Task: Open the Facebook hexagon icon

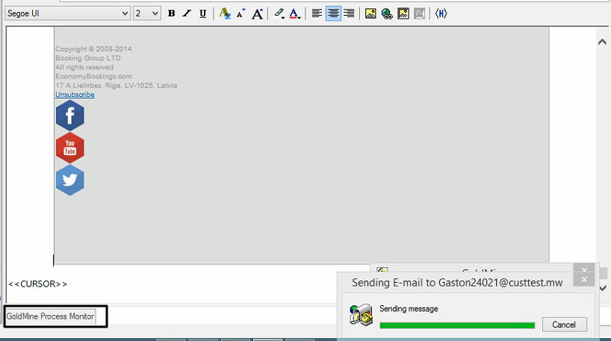Action: click(69, 116)
